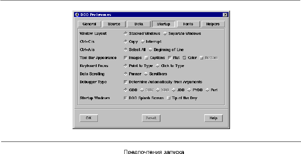Go to the Helpers tab
The height and width of the screenshot is (154, 301).
pos(213,24)
